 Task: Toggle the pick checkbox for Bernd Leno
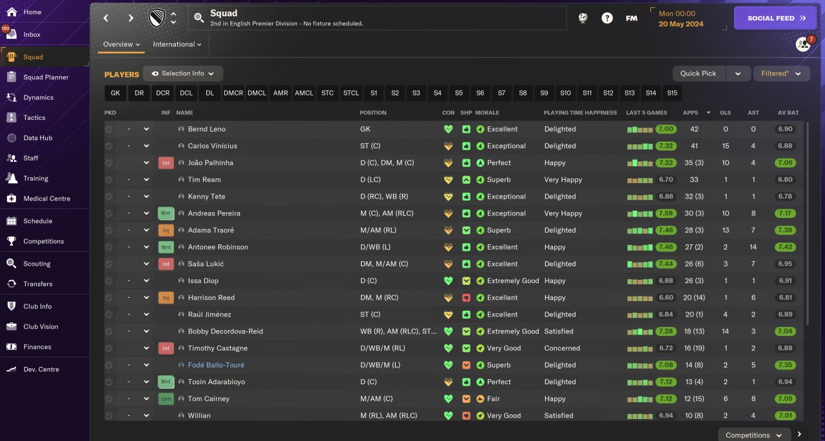click(x=109, y=129)
